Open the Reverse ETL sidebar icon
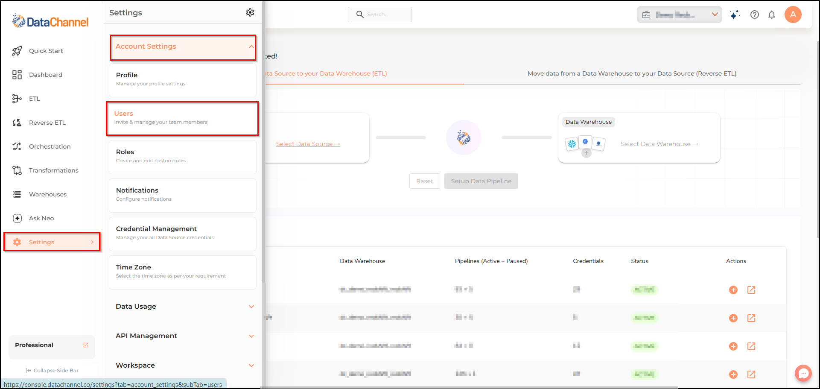Screen dimensions: 820x389 click(17, 123)
